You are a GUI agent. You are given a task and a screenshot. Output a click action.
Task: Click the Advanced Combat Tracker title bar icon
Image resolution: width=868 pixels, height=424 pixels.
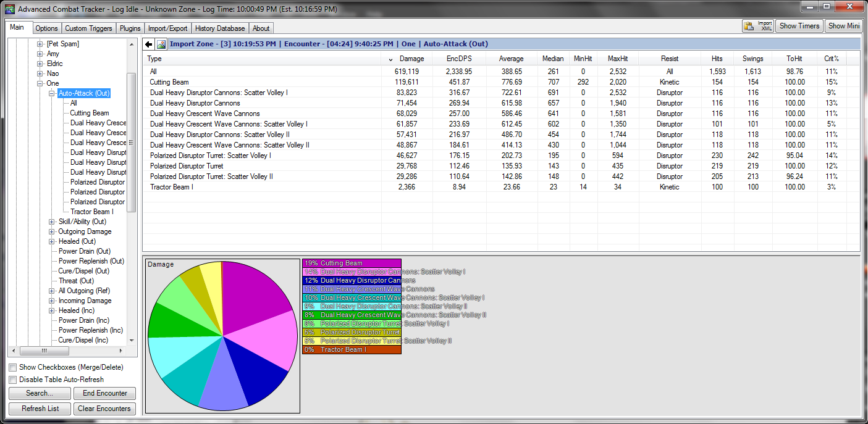[9, 9]
